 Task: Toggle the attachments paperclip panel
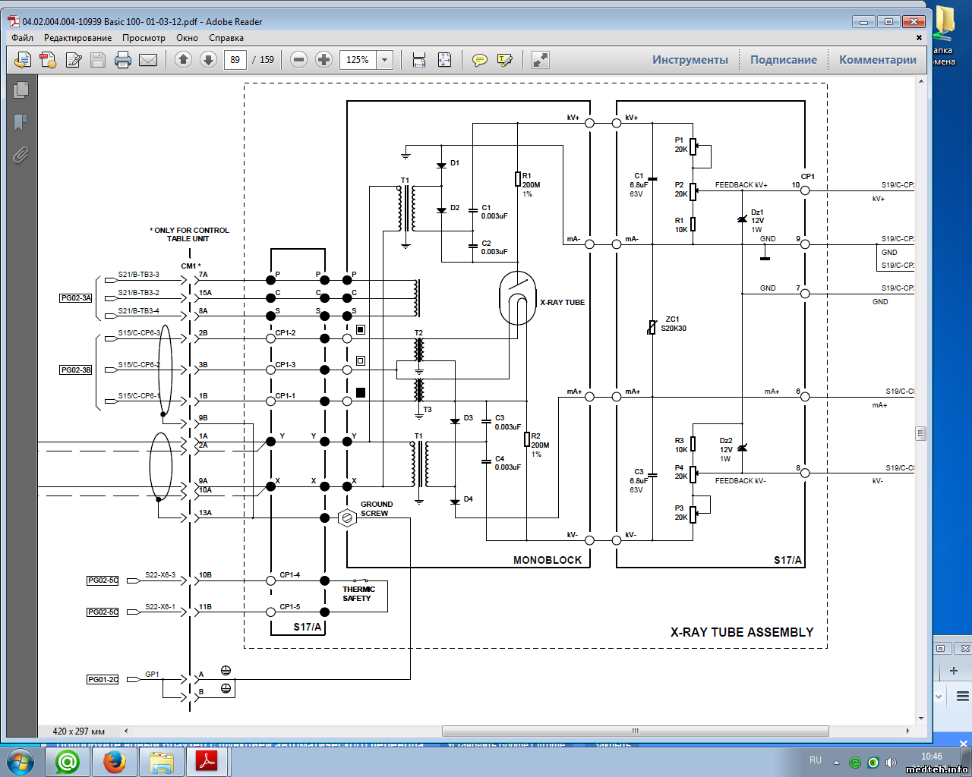pos(21,155)
